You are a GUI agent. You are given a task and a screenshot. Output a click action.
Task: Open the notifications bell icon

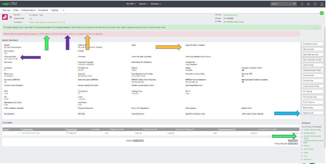pyautogui.click(x=302, y=4)
